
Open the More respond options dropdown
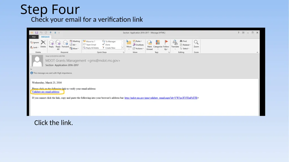(74, 48)
